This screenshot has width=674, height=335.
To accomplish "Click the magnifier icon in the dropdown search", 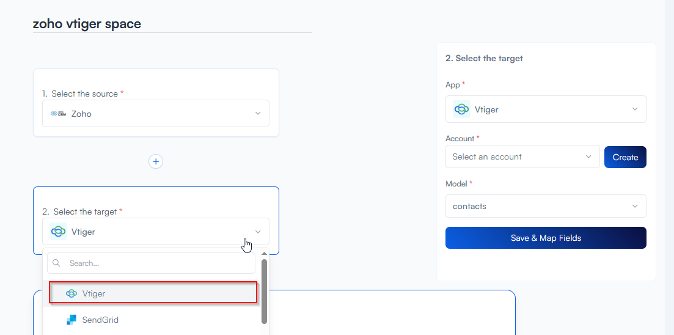I will pos(57,263).
